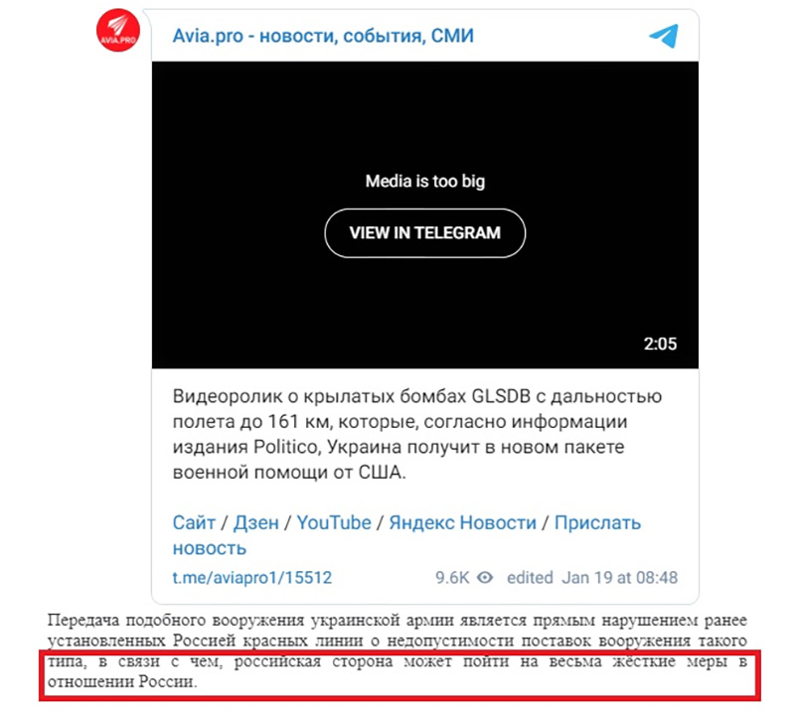Open the Сайт link

[194, 522]
